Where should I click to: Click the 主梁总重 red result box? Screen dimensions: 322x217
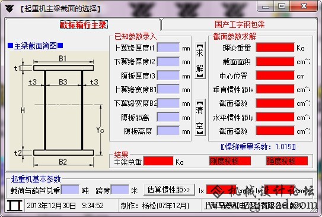tap(158, 161)
